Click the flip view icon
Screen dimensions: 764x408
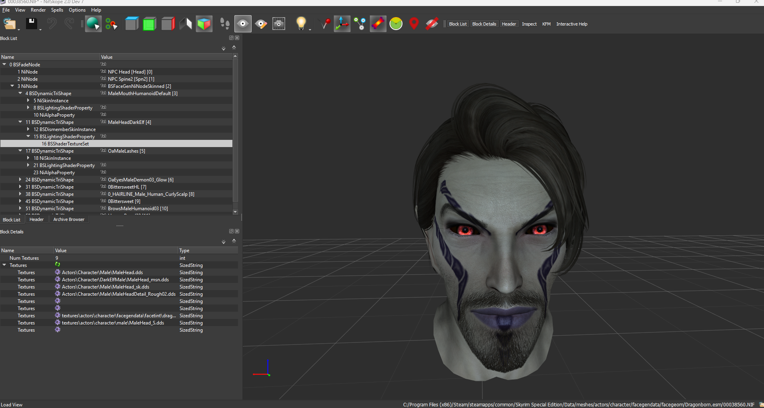[186, 24]
